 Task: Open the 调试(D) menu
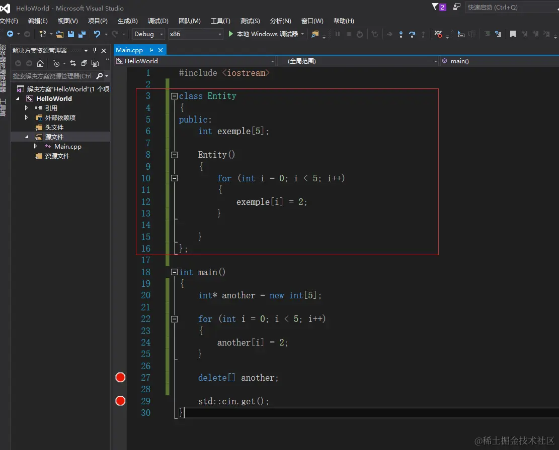[158, 21]
